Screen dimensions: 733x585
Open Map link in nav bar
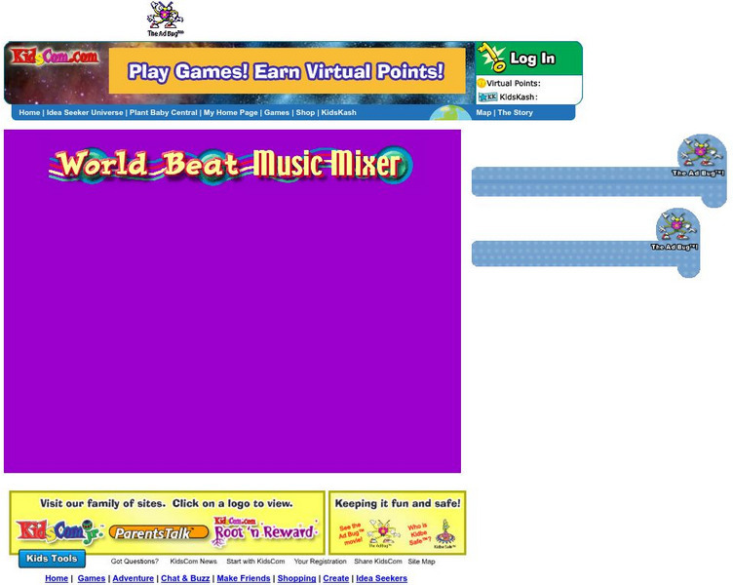pos(483,112)
